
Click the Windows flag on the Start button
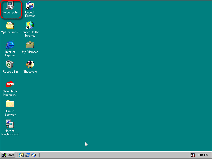(4, 155)
